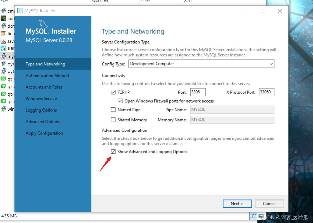Uncheck Show Advanced and Logging Options
313x223 pixels.
pyautogui.click(x=113, y=151)
